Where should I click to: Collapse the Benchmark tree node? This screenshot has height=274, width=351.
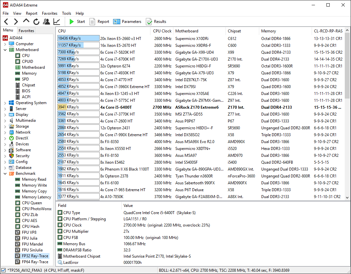coord(5,174)
